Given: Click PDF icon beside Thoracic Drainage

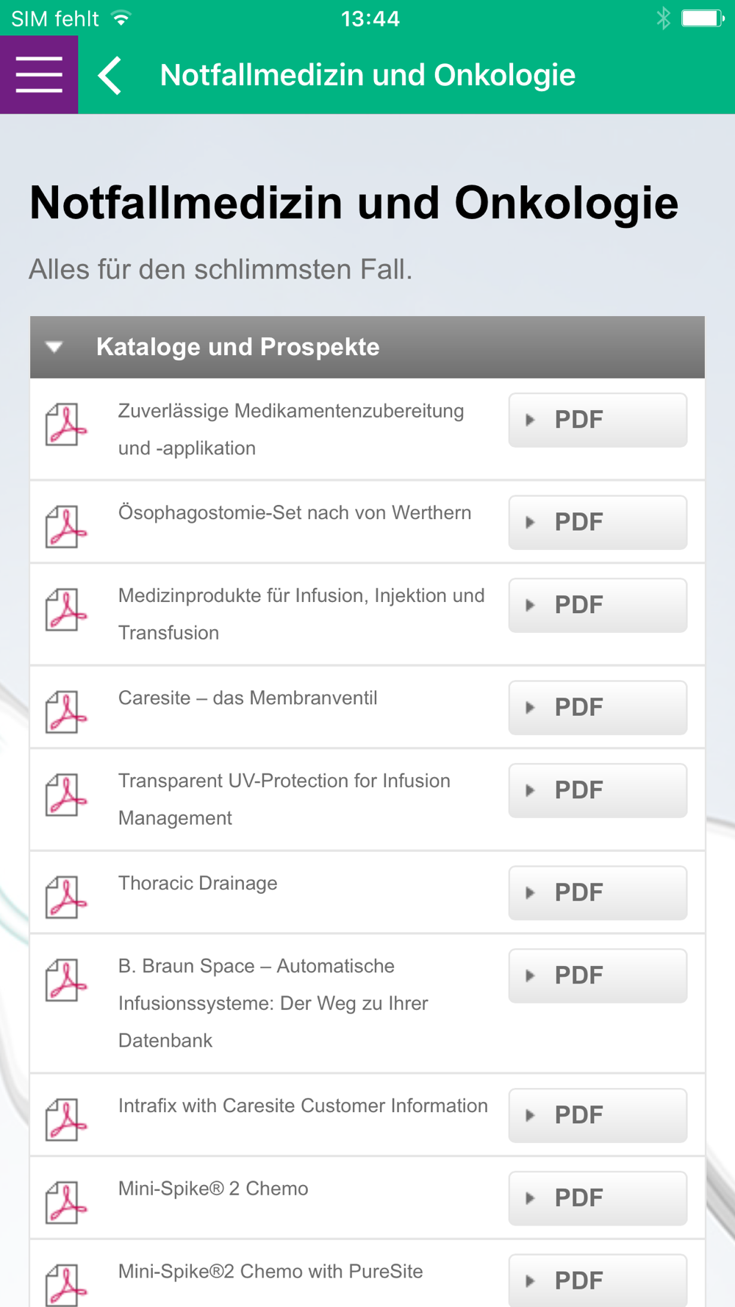Looking at the screenshot, I should 65,897.
